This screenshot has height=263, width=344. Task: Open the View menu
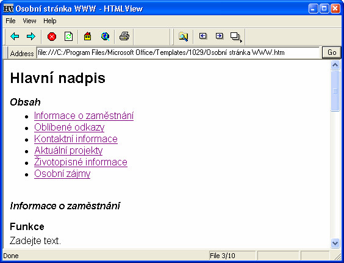29,21
